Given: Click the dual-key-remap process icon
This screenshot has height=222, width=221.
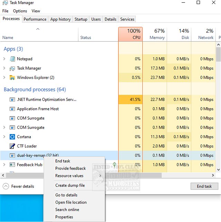Looking at the screenshot, I should [12, 155].
